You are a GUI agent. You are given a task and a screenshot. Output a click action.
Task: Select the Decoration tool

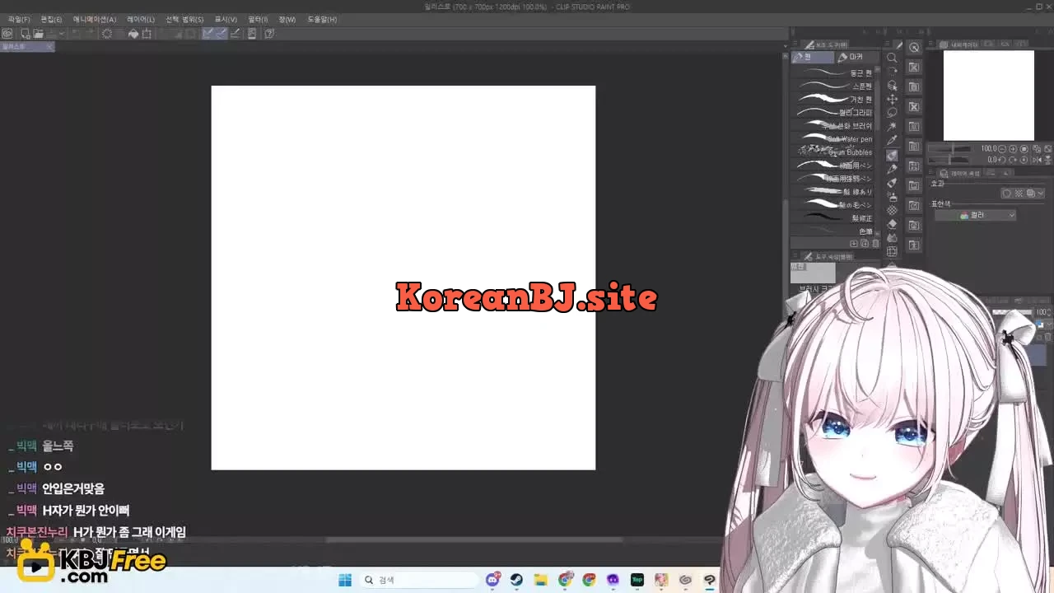(x=892, y=211)
